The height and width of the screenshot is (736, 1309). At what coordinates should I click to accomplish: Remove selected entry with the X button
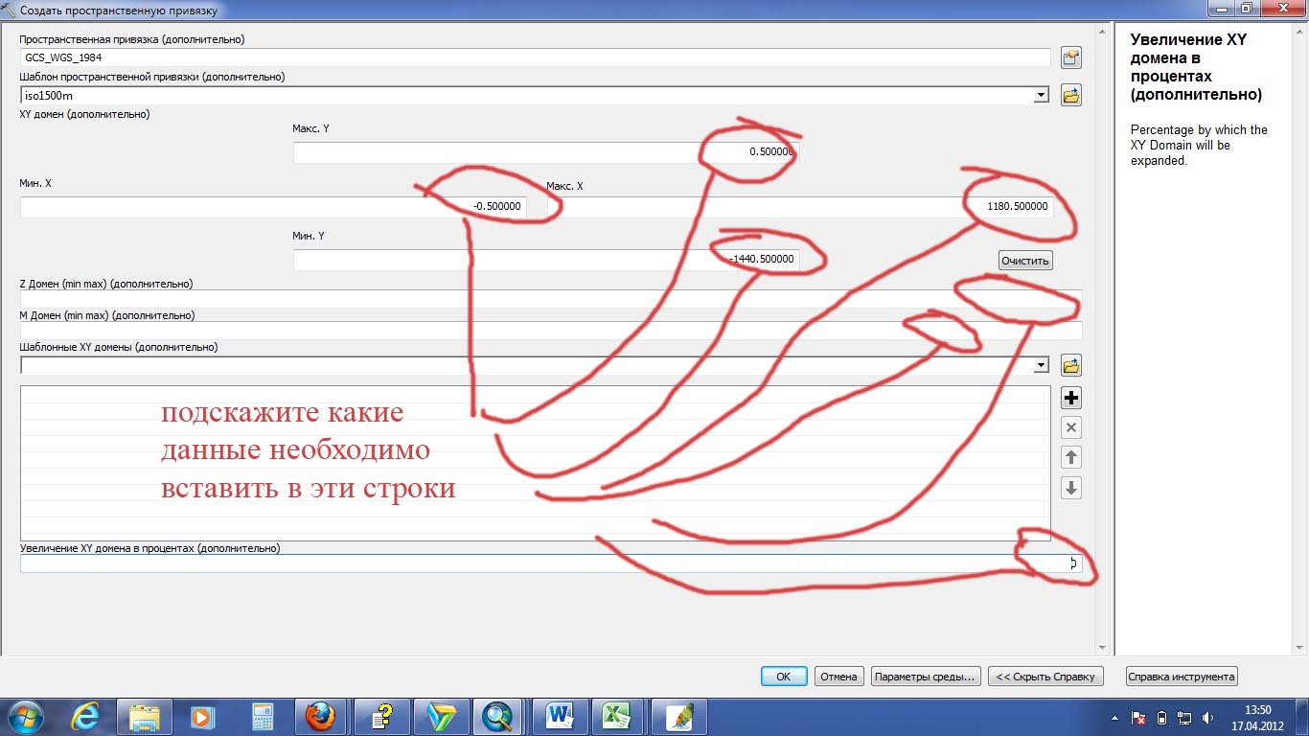1071,427
